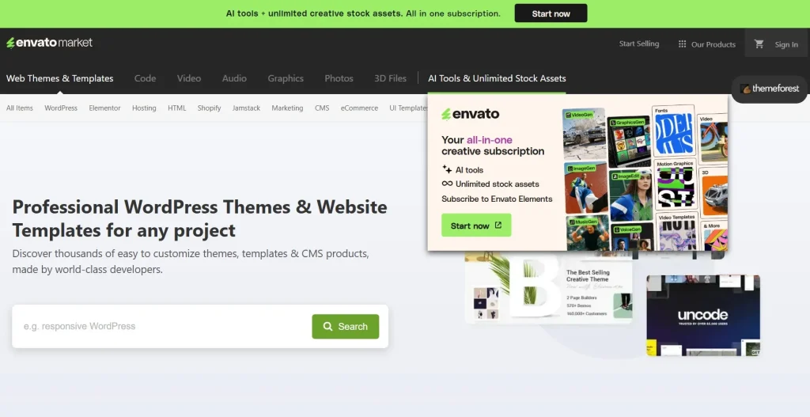Click the Motion Graphics tile in promo
The height and width of the screenshot is (417, 810).
coord(676,185)
